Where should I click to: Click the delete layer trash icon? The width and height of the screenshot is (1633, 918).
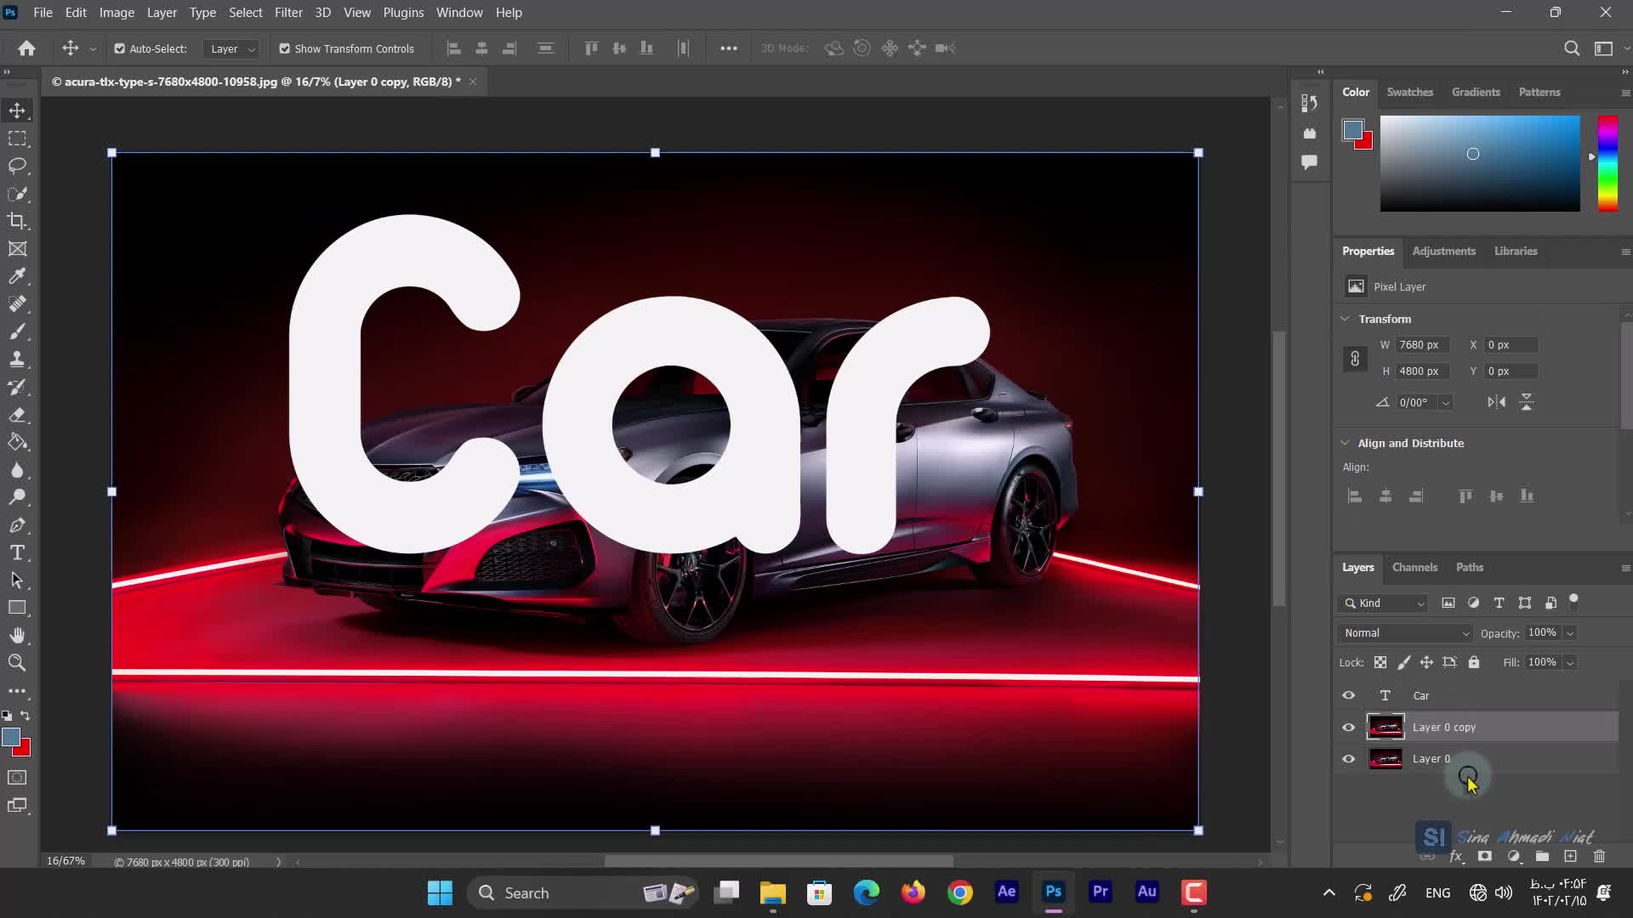tap(1599, 857)
